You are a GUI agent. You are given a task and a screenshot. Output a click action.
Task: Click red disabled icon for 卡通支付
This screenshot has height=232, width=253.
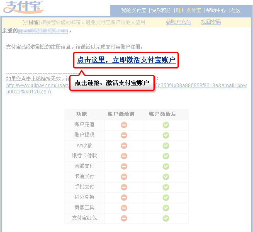(x=124, y=177)
